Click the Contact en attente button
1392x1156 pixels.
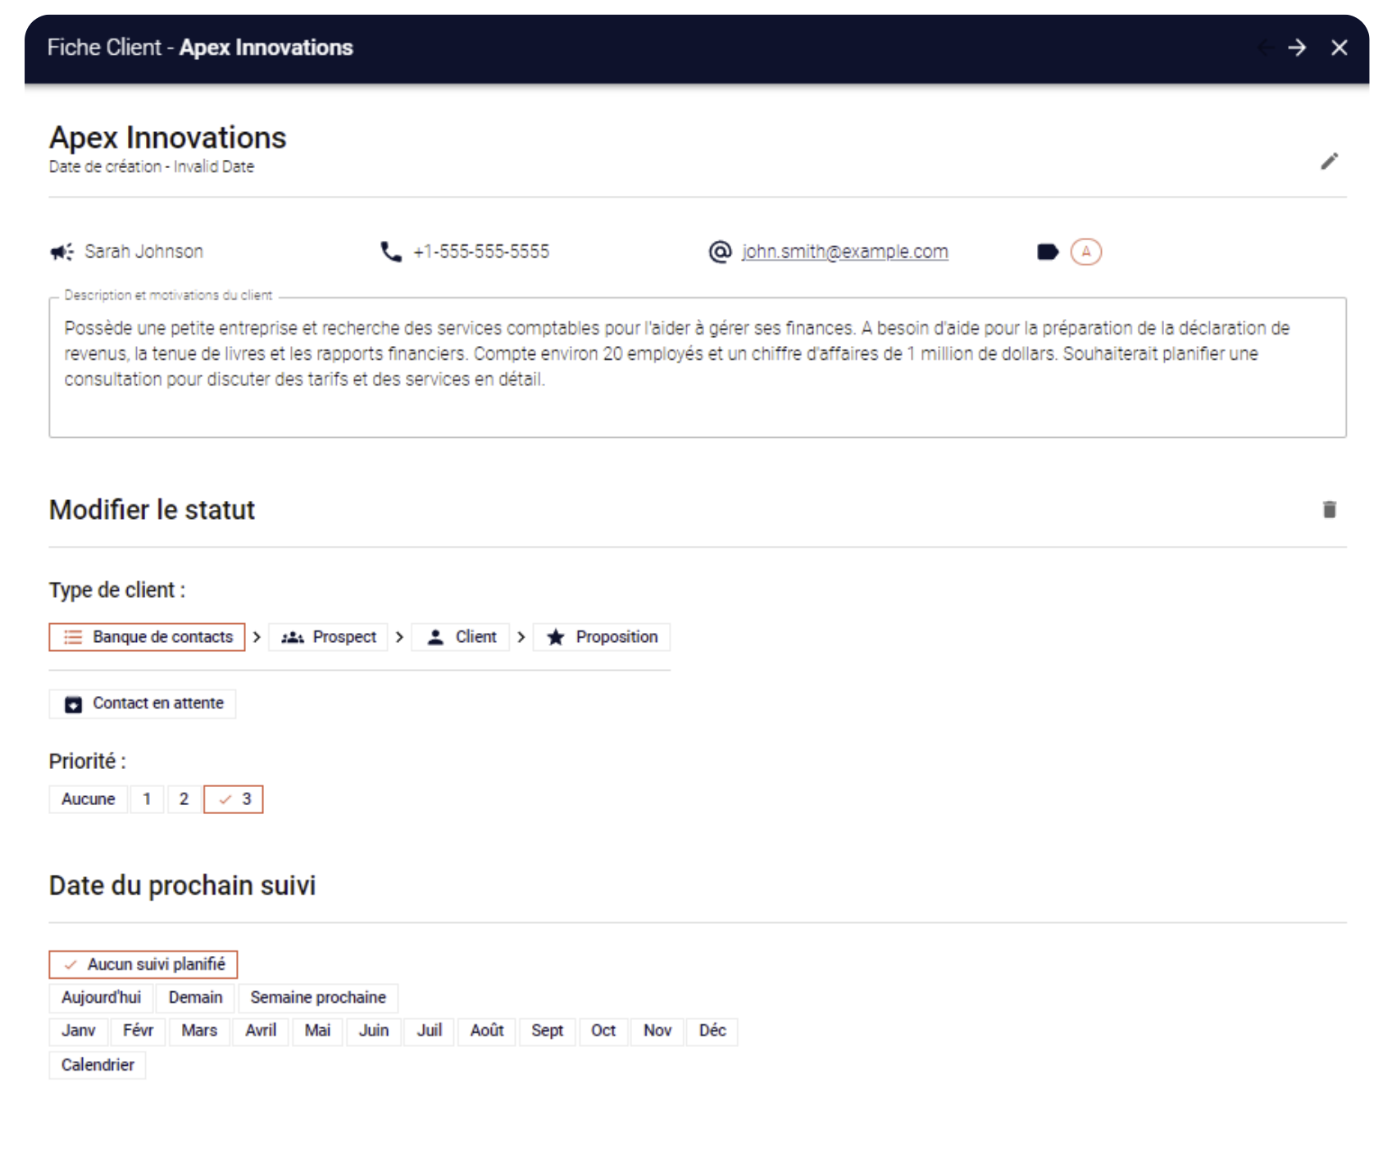click(x=143, y=703)
